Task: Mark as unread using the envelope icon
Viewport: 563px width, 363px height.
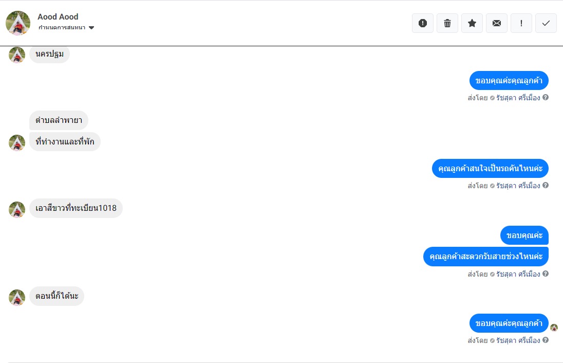Action: click(497, 23)
